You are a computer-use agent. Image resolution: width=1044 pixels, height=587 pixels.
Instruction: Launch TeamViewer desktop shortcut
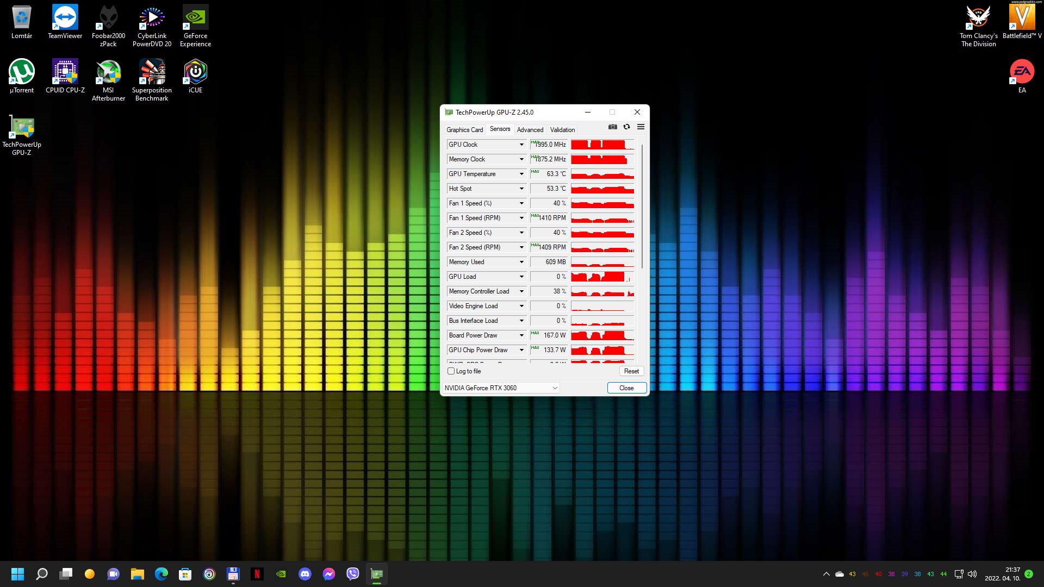click(x=65, y=22)
